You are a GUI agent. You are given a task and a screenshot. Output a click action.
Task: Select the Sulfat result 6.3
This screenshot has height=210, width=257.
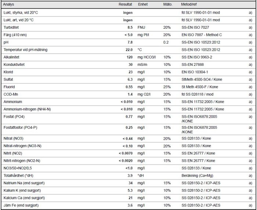click(x=130, y=79)
